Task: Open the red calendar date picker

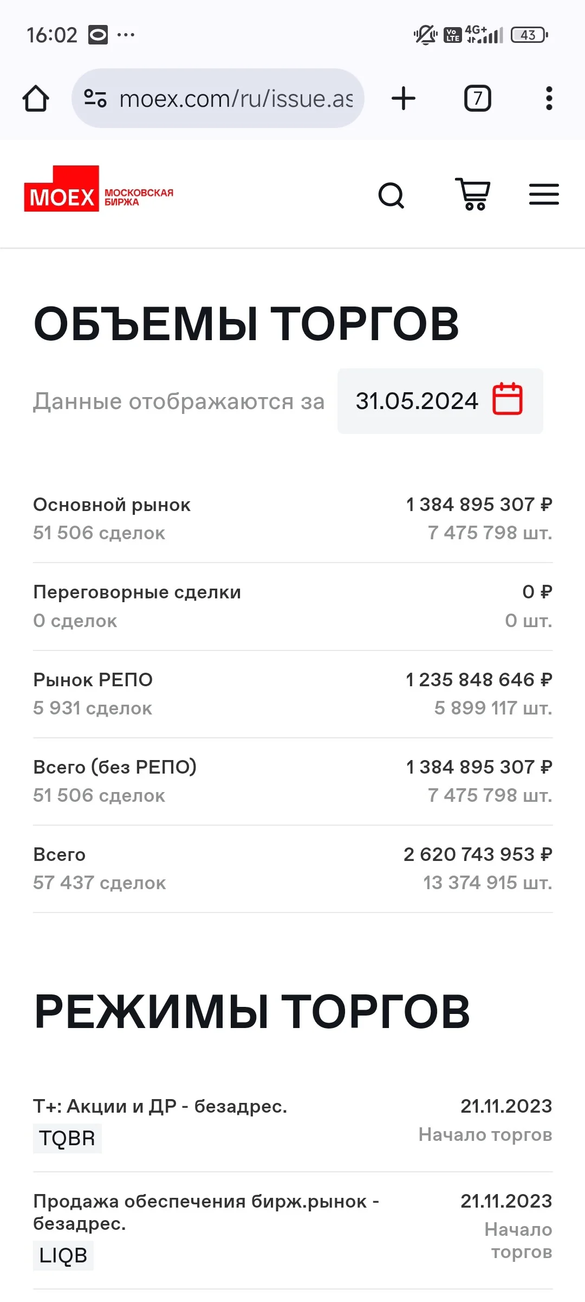Action: pos(508,399)
